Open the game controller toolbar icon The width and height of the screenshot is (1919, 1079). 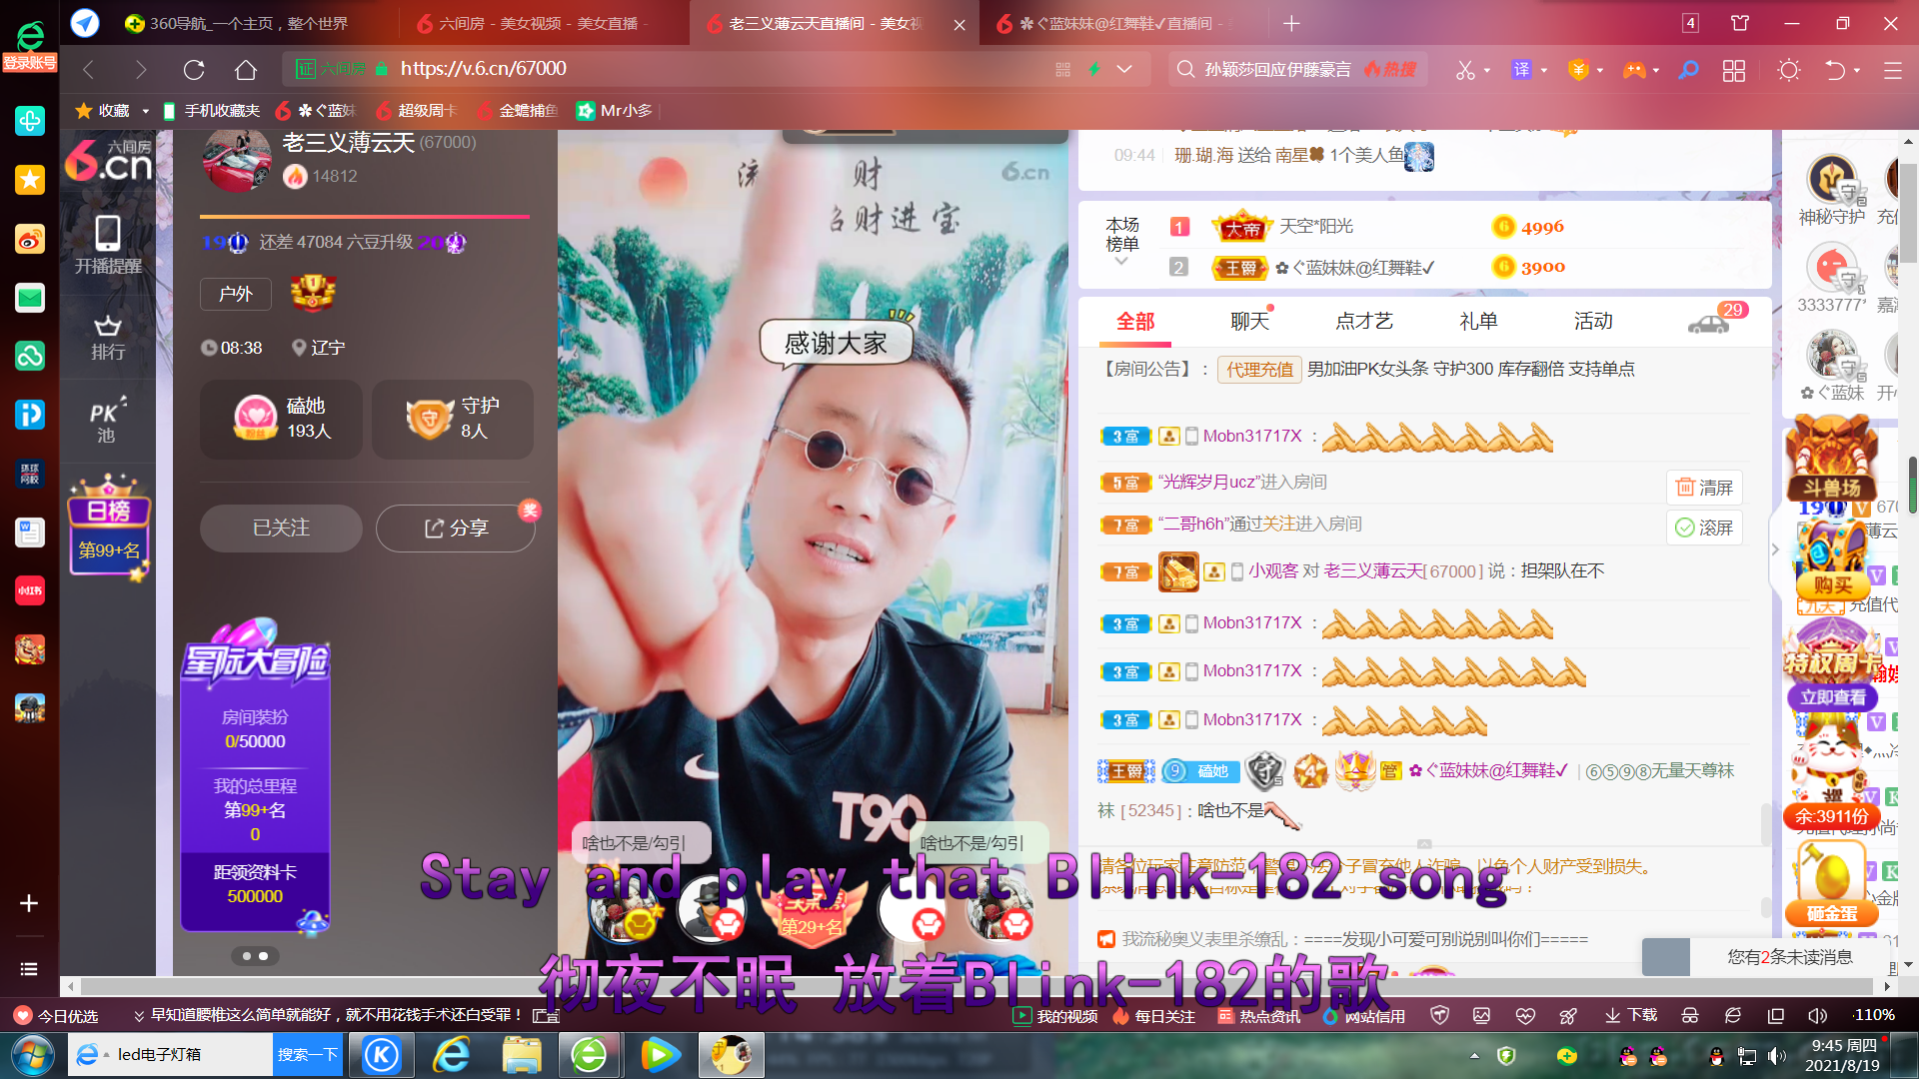1634,69
